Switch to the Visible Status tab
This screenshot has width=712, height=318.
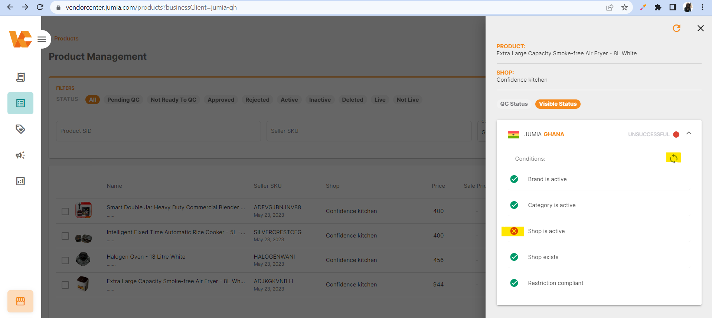click(558, 104)
